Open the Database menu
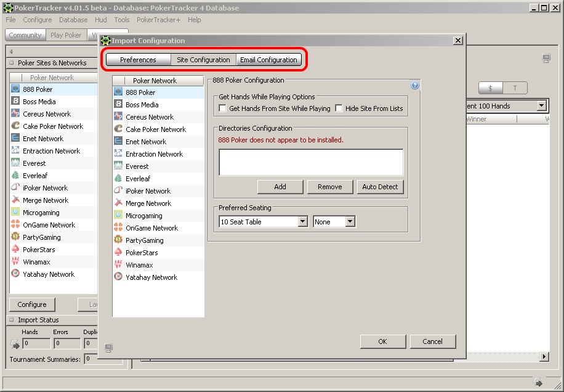Viewport: 564px width, 392px height. click(73, 20)
